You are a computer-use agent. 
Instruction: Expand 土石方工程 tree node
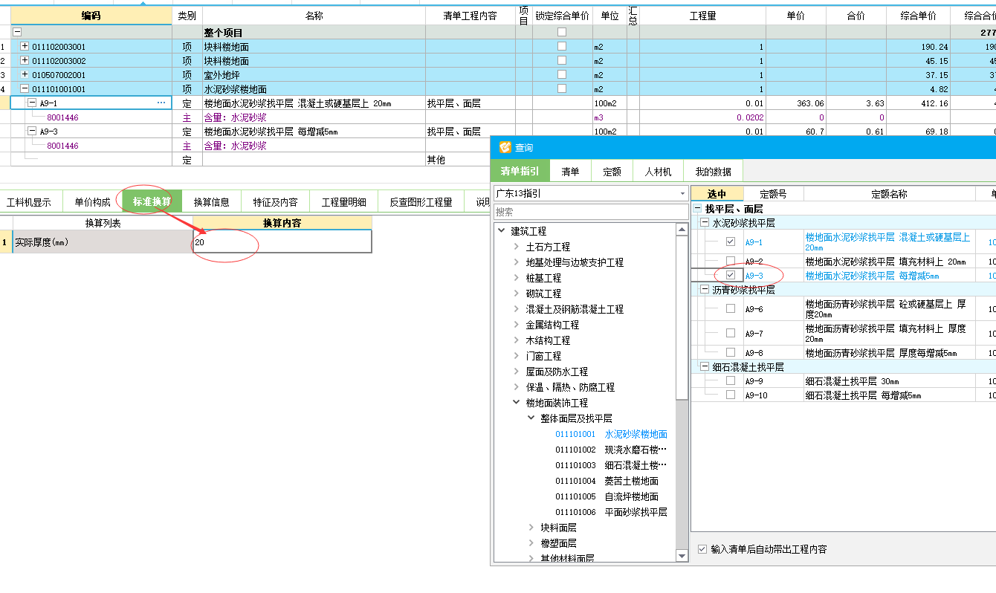(x=517, y=247)
